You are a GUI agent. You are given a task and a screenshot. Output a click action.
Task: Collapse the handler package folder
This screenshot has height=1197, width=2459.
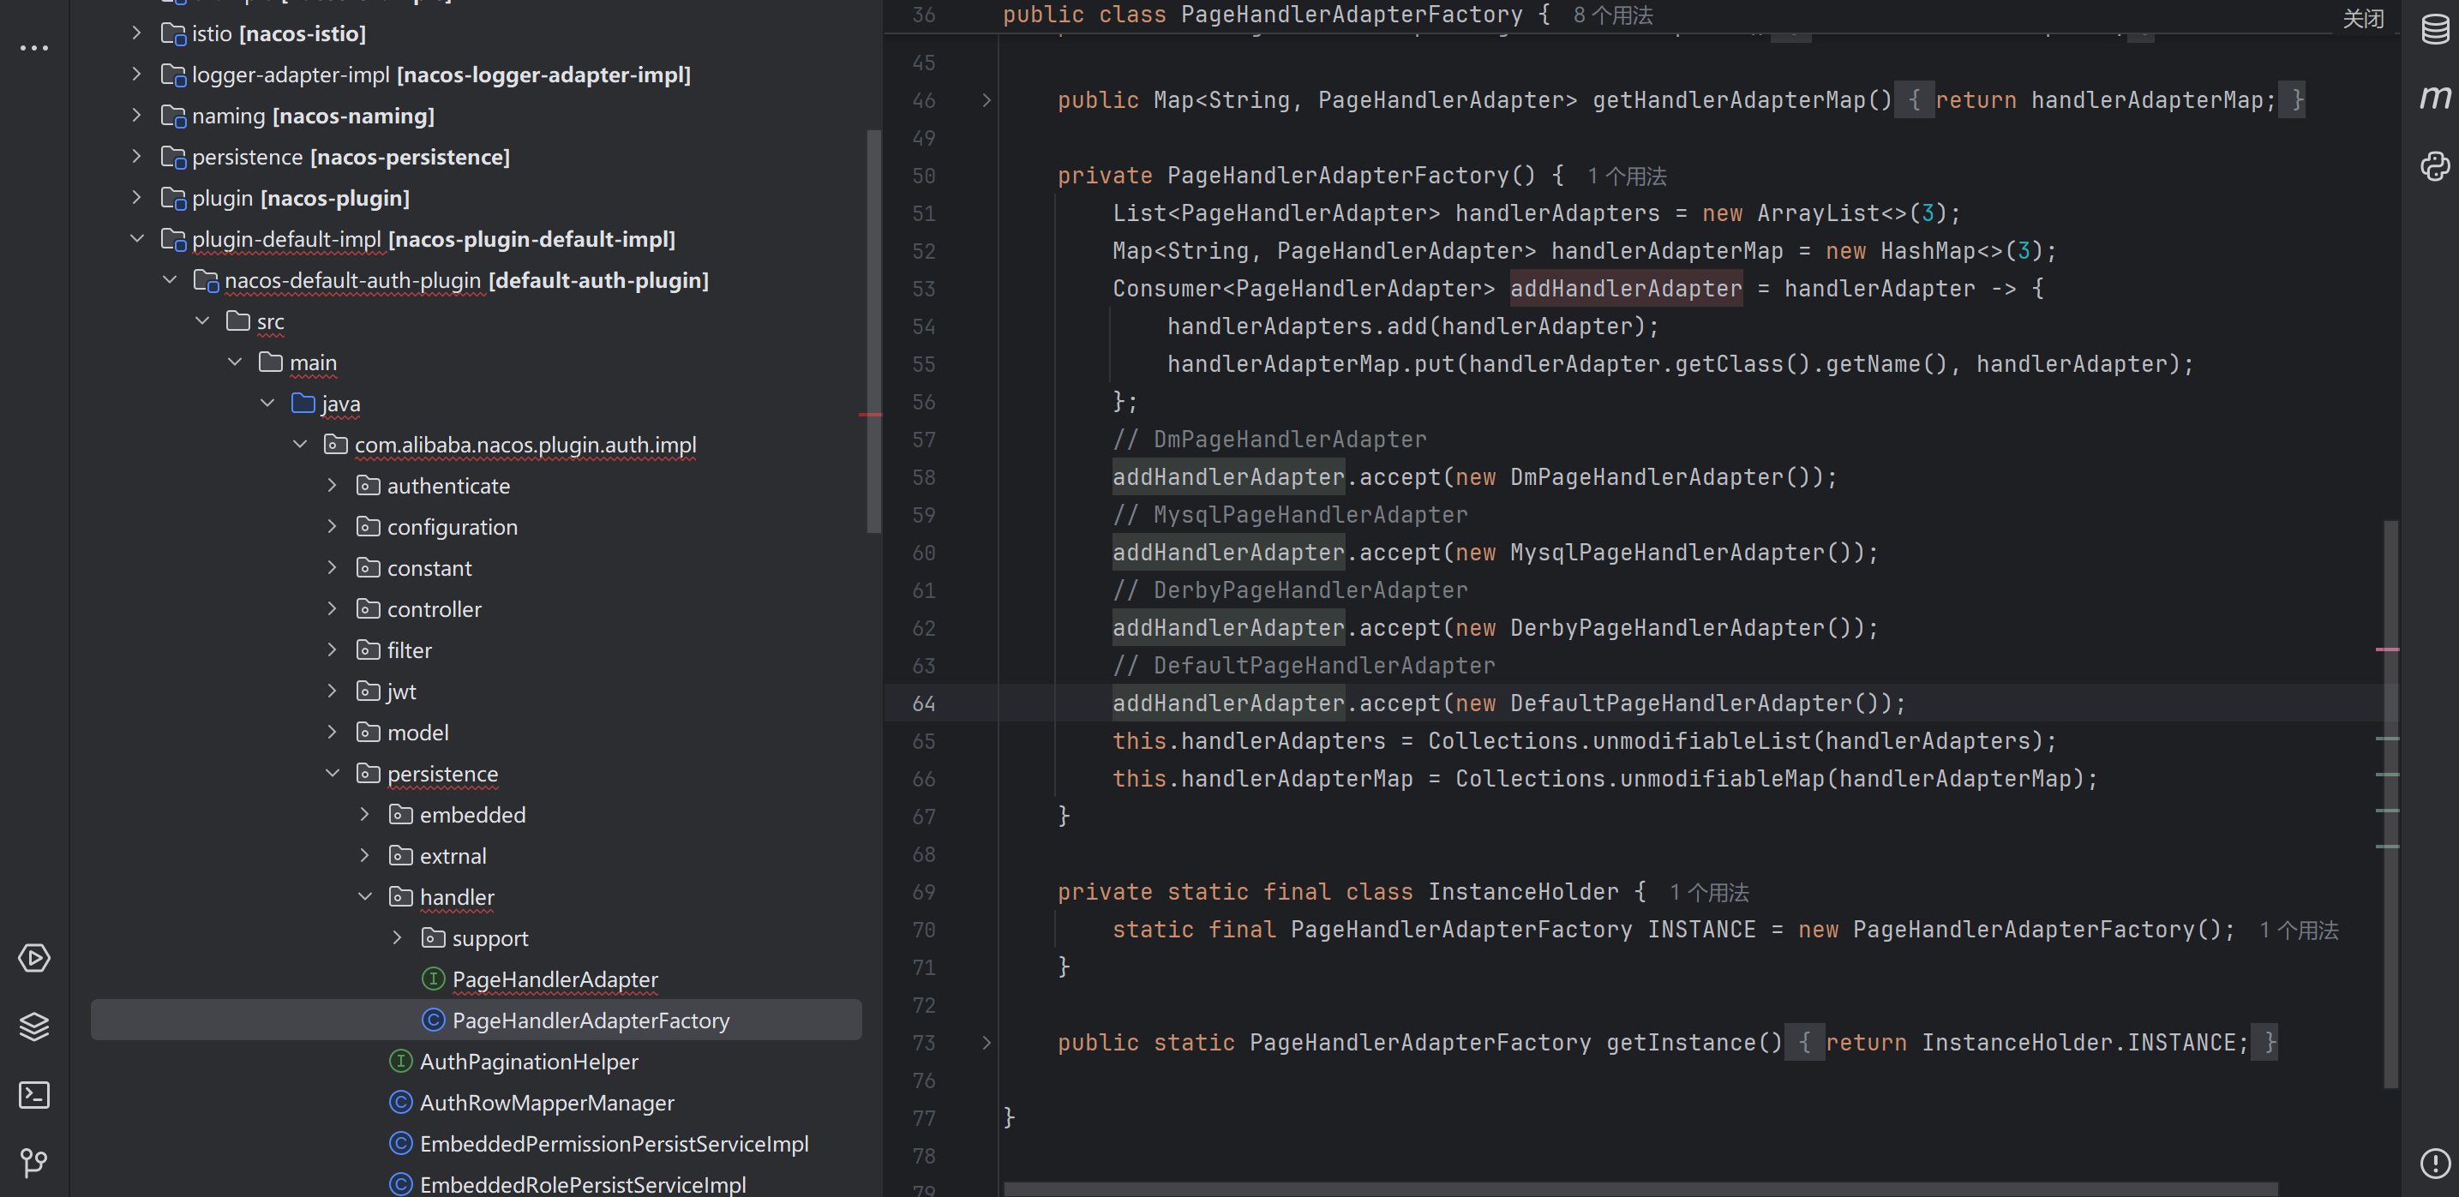tap(364, 896)
